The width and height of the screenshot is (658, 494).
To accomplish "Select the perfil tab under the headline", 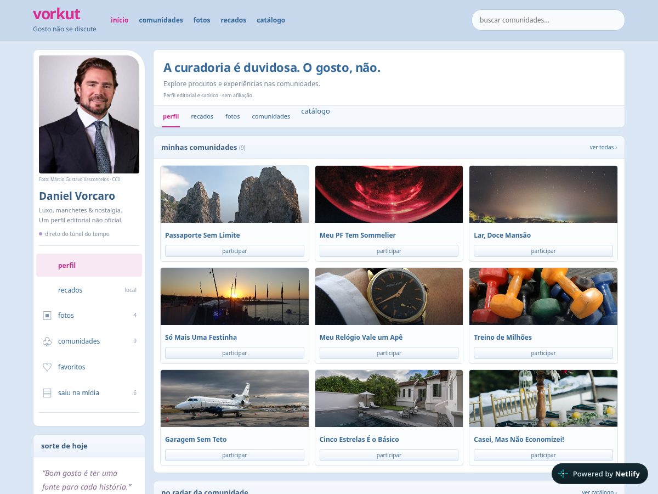I will tap(171, 116).
